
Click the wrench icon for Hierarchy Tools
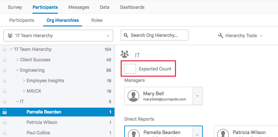[x=220, y=36]
